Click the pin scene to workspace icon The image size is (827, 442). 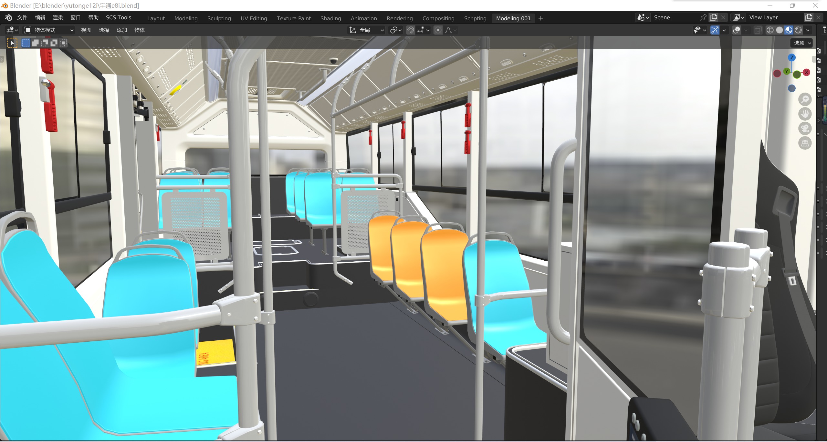point(703,17)
